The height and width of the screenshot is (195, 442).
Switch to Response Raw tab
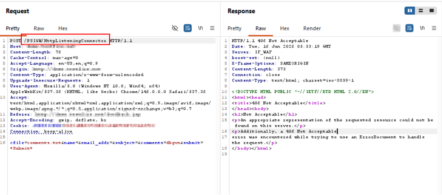[x=261, y=28]
